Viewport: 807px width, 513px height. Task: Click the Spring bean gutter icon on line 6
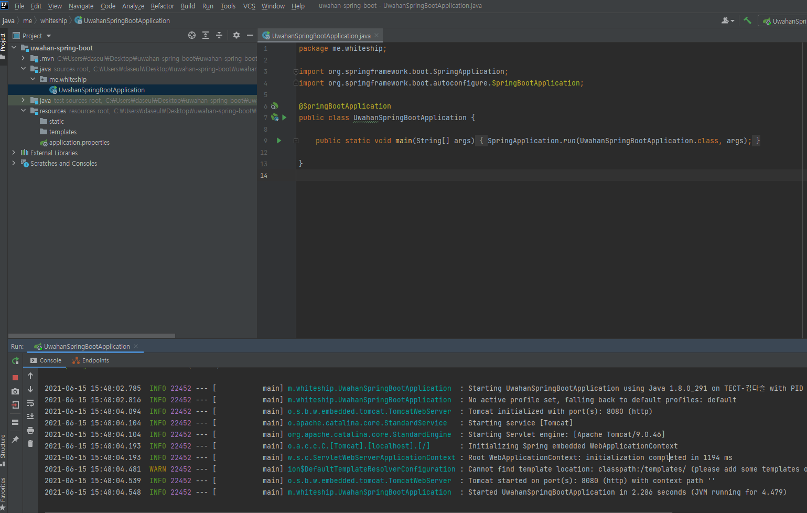click(x=274, y=106)
